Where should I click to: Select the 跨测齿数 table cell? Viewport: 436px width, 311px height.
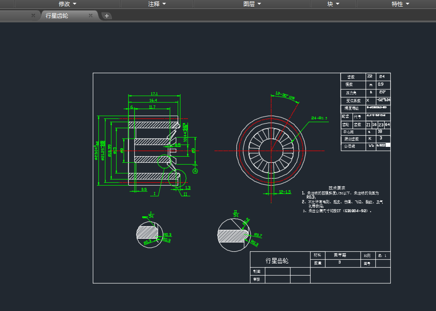353,139
